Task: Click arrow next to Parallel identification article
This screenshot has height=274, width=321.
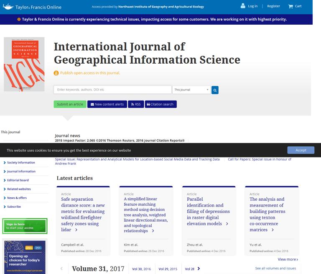Action: (227, 224)
